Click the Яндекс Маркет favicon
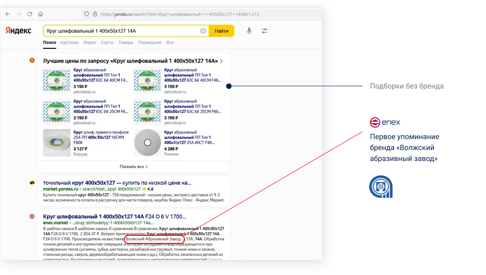 (32, 182)
